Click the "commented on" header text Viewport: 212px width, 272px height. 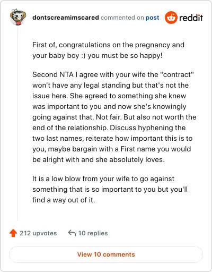coord(122,18)
